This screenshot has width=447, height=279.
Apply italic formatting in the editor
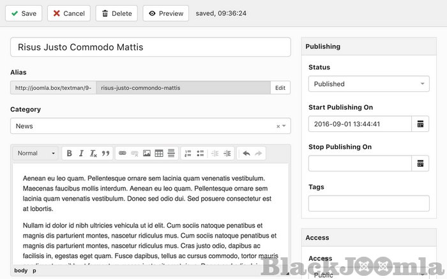tap(81, 154)
